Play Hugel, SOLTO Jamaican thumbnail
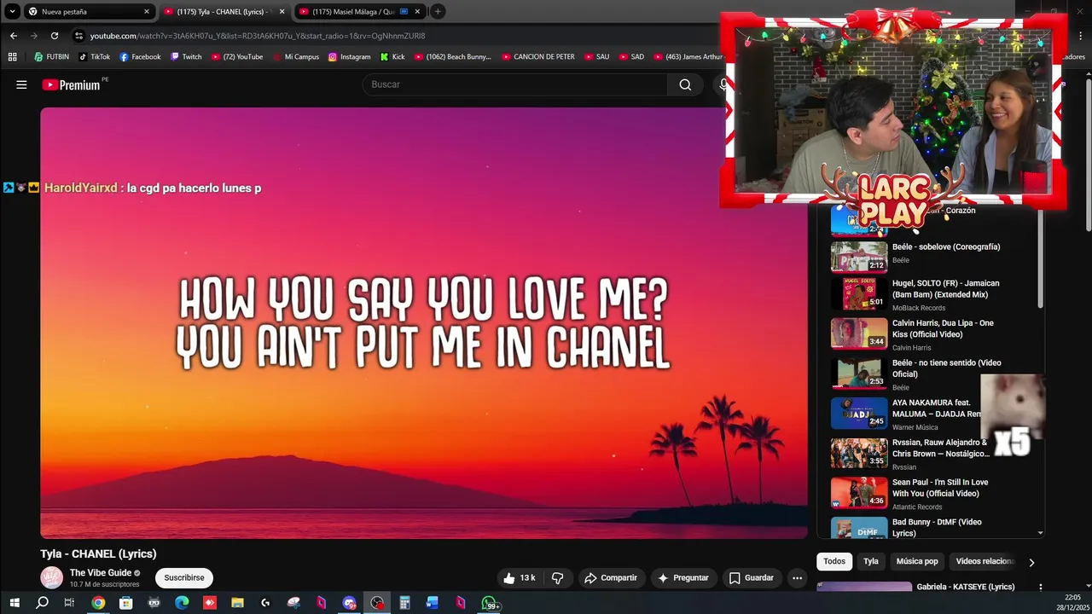The width and height of the screenshot is (1092, 614). (x=859, y=294)
